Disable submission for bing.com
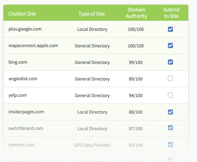 170,62
